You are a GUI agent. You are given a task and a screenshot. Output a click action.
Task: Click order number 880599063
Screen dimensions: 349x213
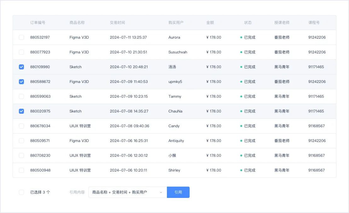(41, 96)
